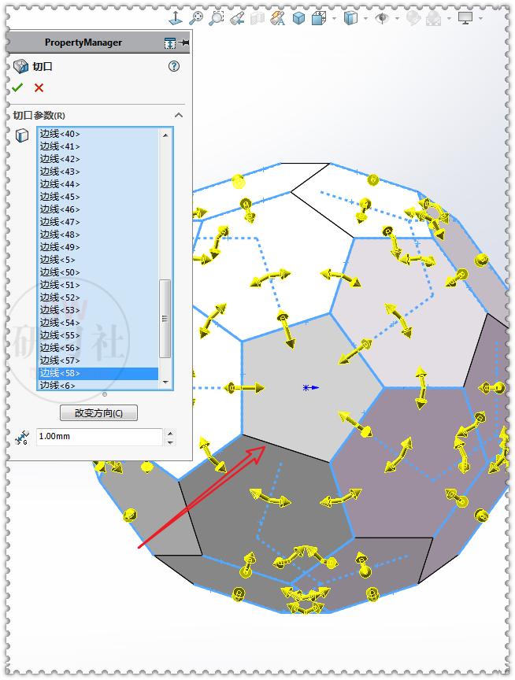Confirm with the green check mark
Viewport: 515px width, 680px height.
[x=17, y=88]
